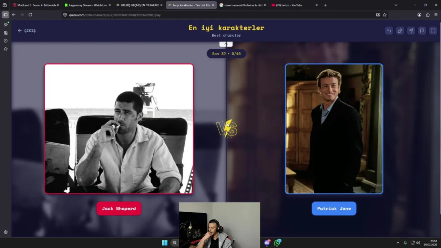Expand hidden system tray icons chevron
Viewport: 441px width, 248px height.
coord(398,243)
